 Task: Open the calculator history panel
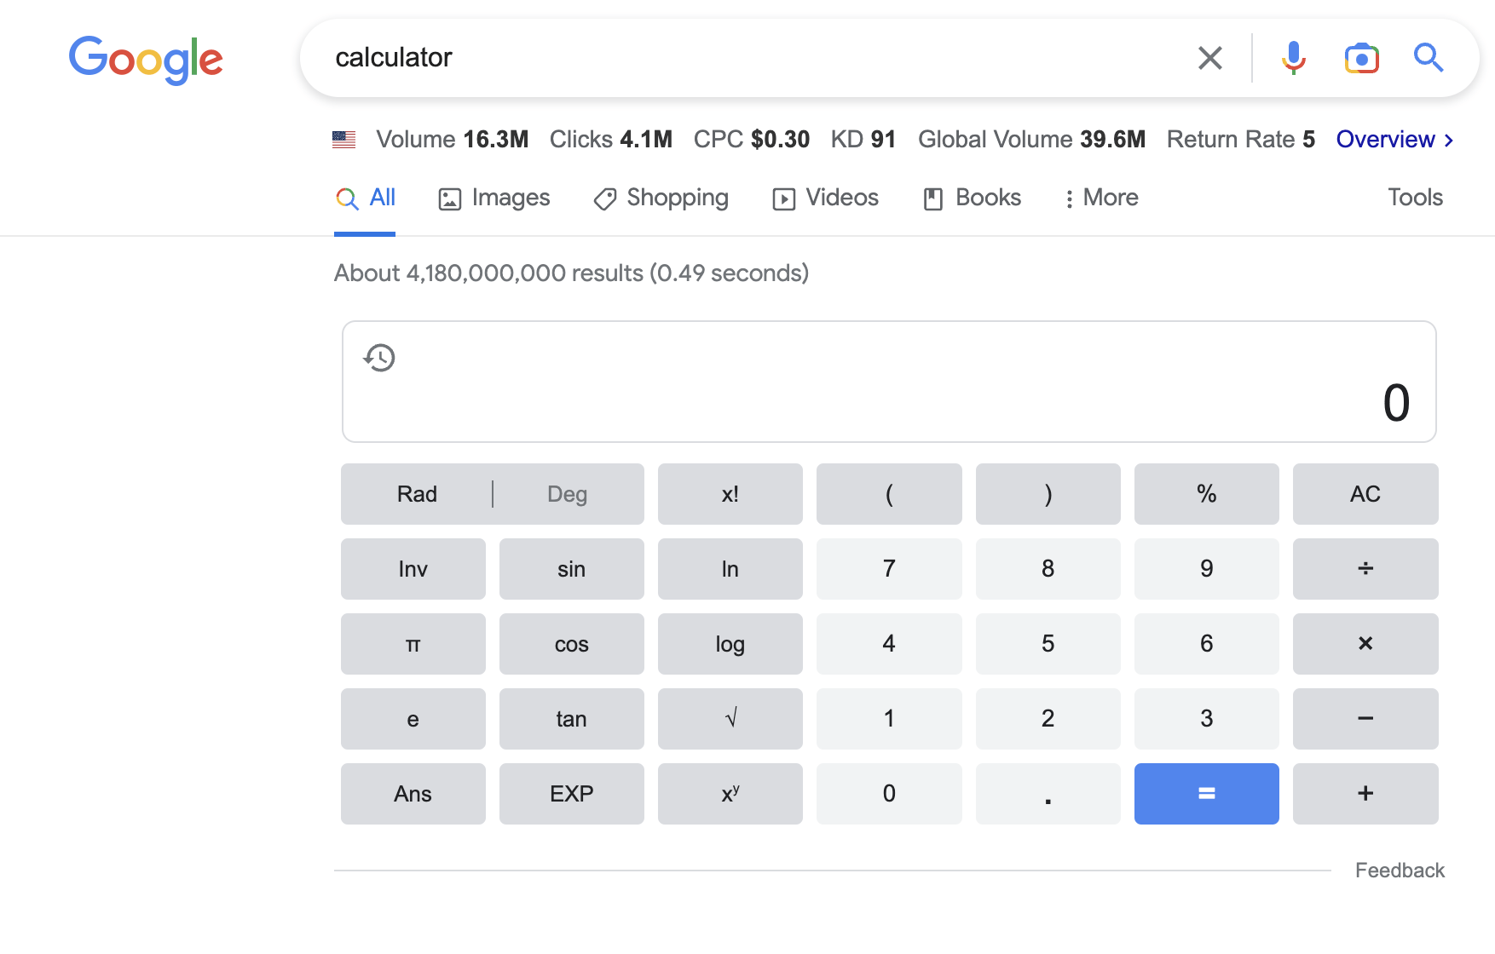pos(379,358)
